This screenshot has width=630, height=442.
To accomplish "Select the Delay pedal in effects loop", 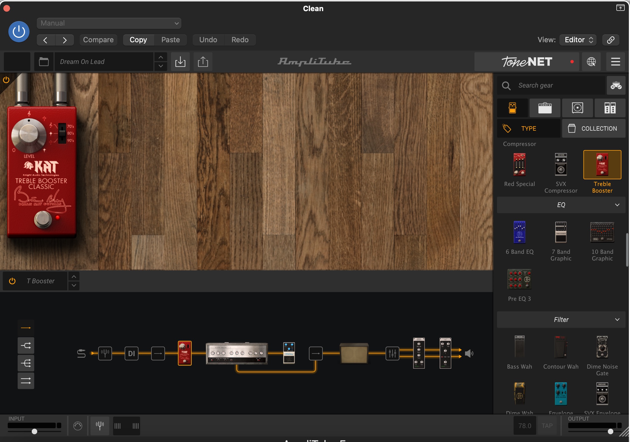I will (289, 353).
